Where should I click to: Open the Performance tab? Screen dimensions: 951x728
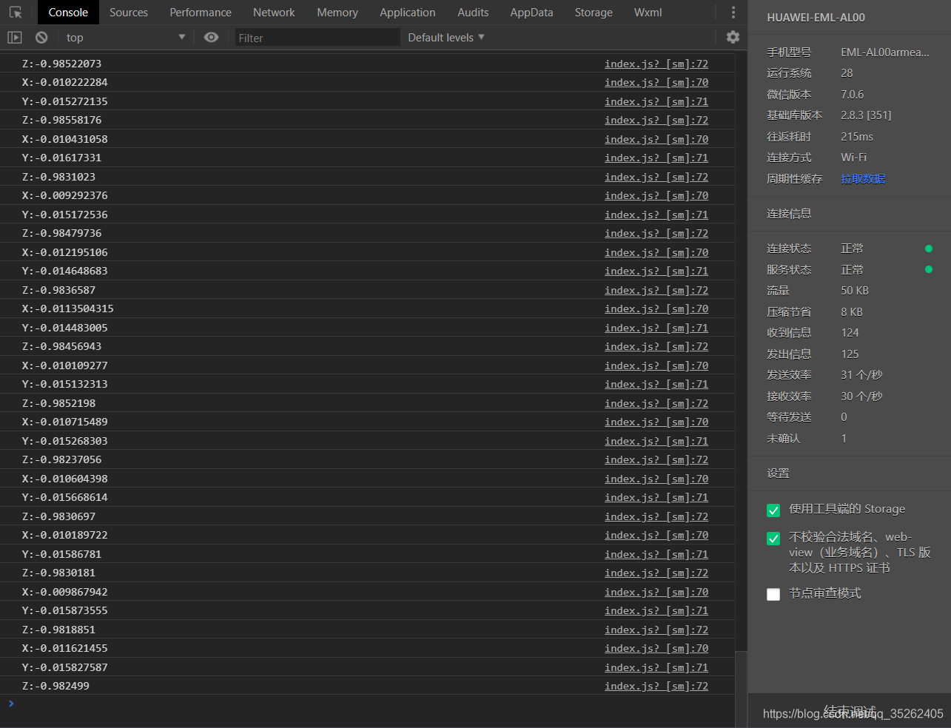coord(201,13)
